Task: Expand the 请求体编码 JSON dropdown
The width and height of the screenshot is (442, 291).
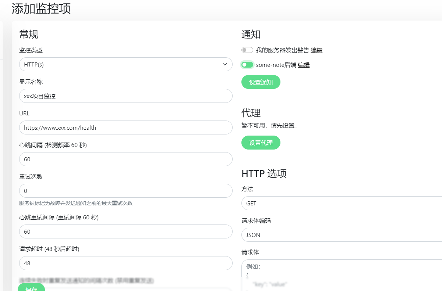Action: (x=342, y=235)
